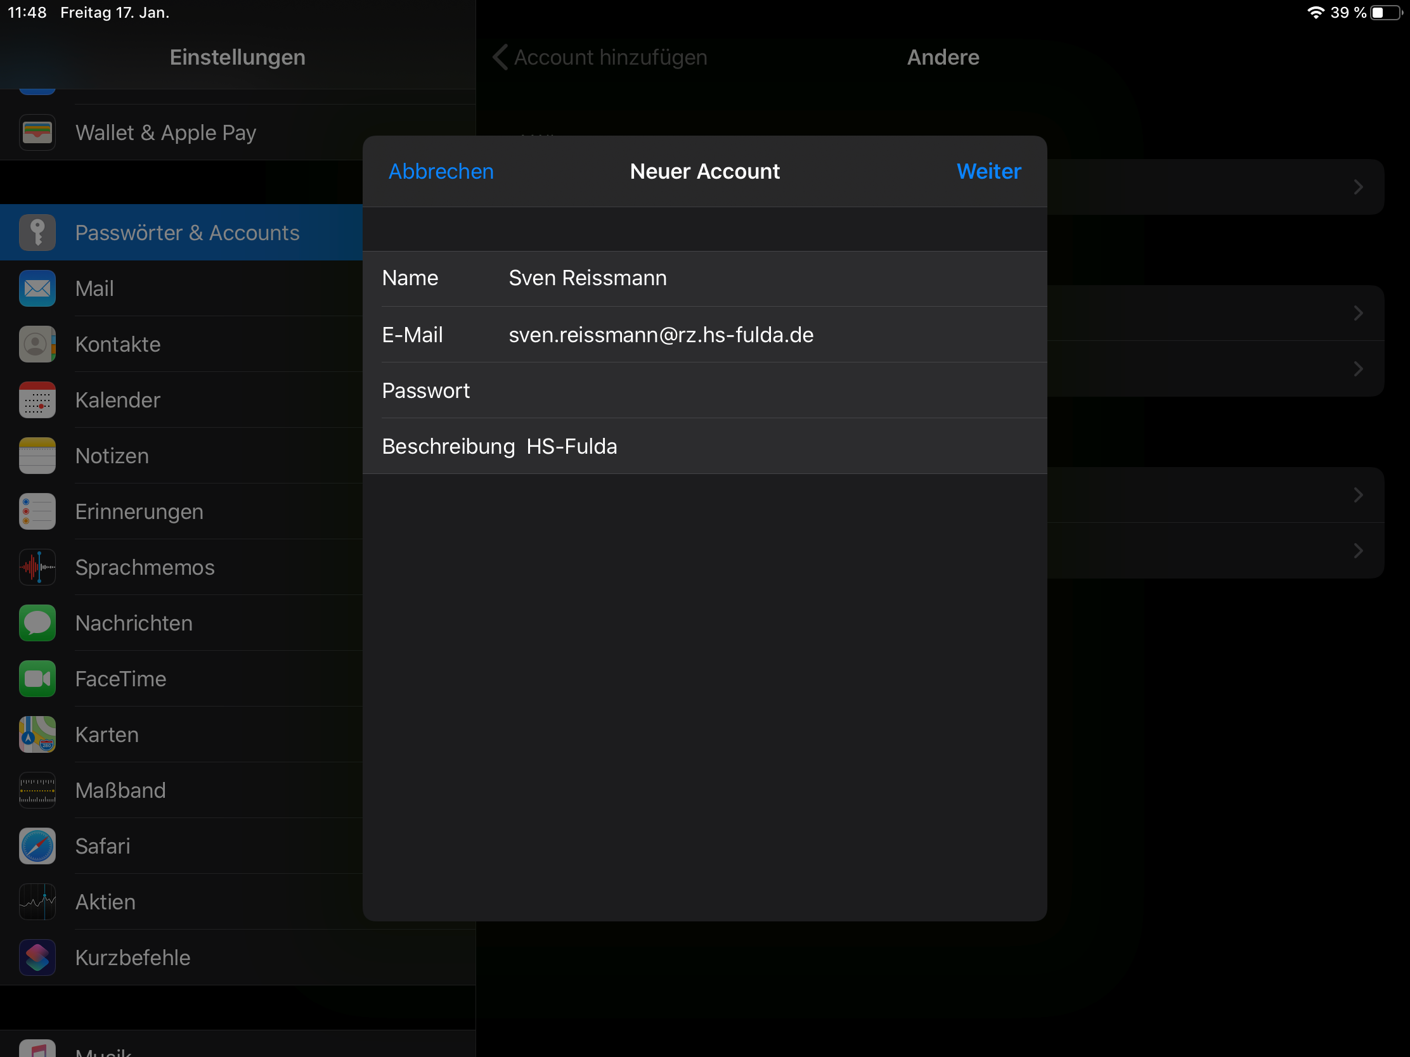The image size is (1410, 1057).
Task: Open the Nachrichten speech bubble icon
Action: pos(37,623)
